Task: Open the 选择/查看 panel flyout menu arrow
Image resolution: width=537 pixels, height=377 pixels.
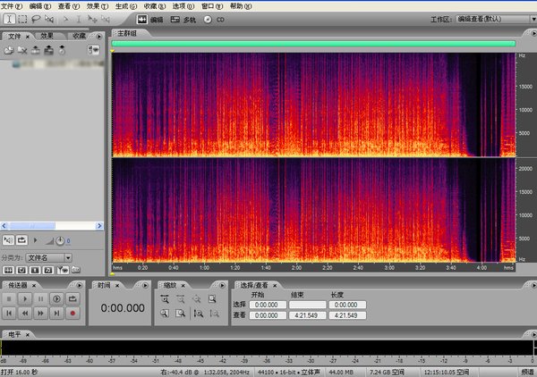Action: tap(533, 285)
